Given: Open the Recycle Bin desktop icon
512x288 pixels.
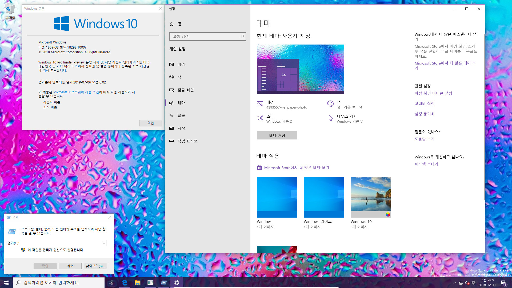Looking at the screenshot, I should click(x=10, y=11).
